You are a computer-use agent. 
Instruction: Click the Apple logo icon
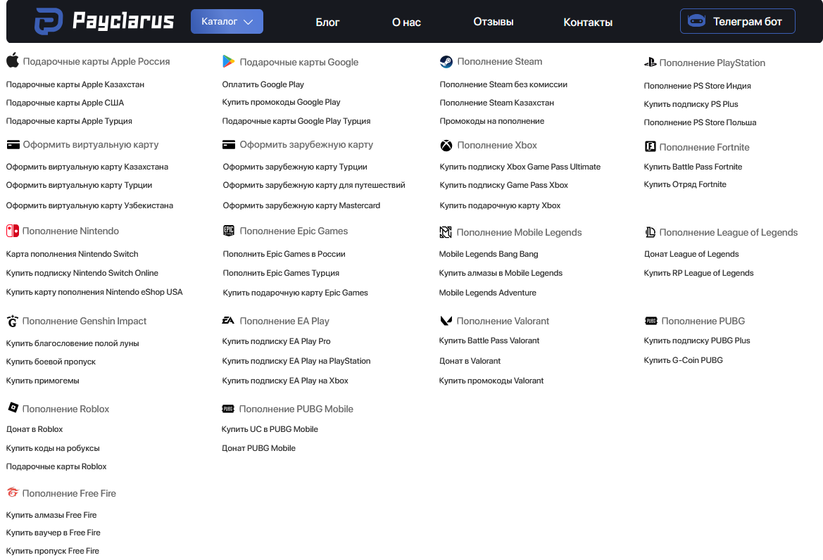(x=13, y=61)
